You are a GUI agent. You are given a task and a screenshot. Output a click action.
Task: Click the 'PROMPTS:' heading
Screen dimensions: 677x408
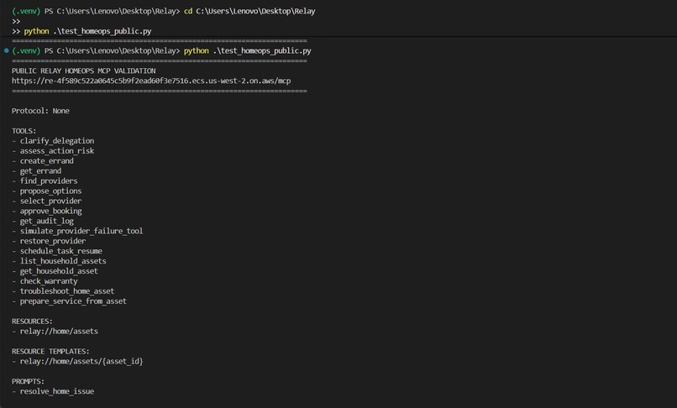click(x=28, y=381)
